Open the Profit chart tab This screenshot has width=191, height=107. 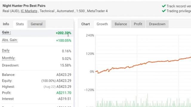(x=138, y=24)
